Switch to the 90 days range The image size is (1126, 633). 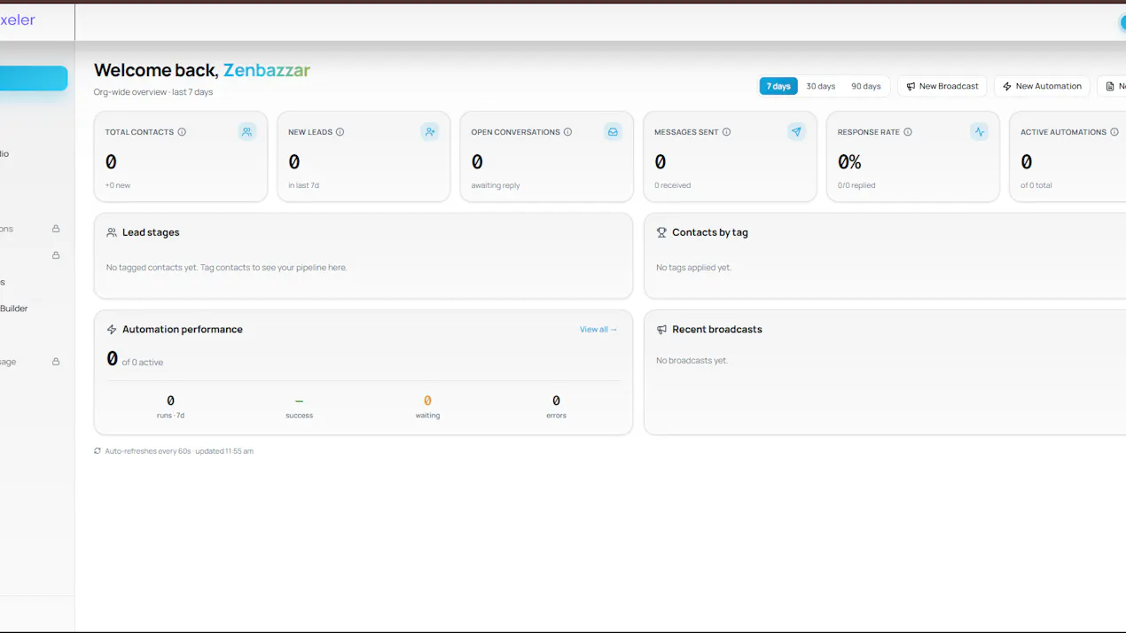[x=866, y=86]
